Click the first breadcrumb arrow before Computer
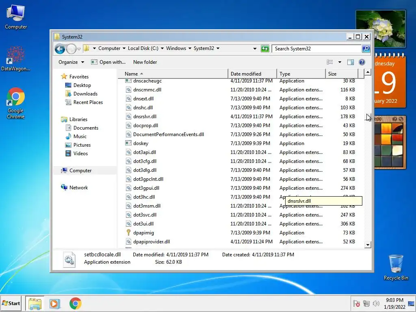 [94, 48]
